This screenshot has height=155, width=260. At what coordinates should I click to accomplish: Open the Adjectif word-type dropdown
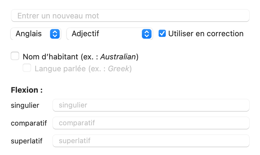pos(109,34)
